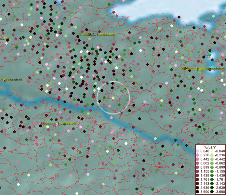
Task: Click the legend value '-1.439'
Action: click(220, 175)
